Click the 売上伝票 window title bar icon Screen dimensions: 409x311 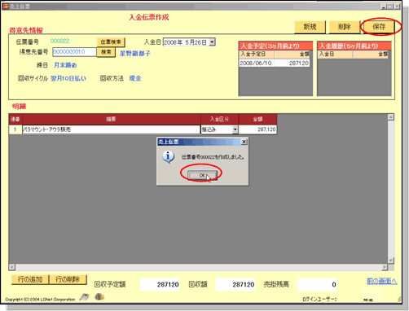pyautogui.click(x=6, y=7)
